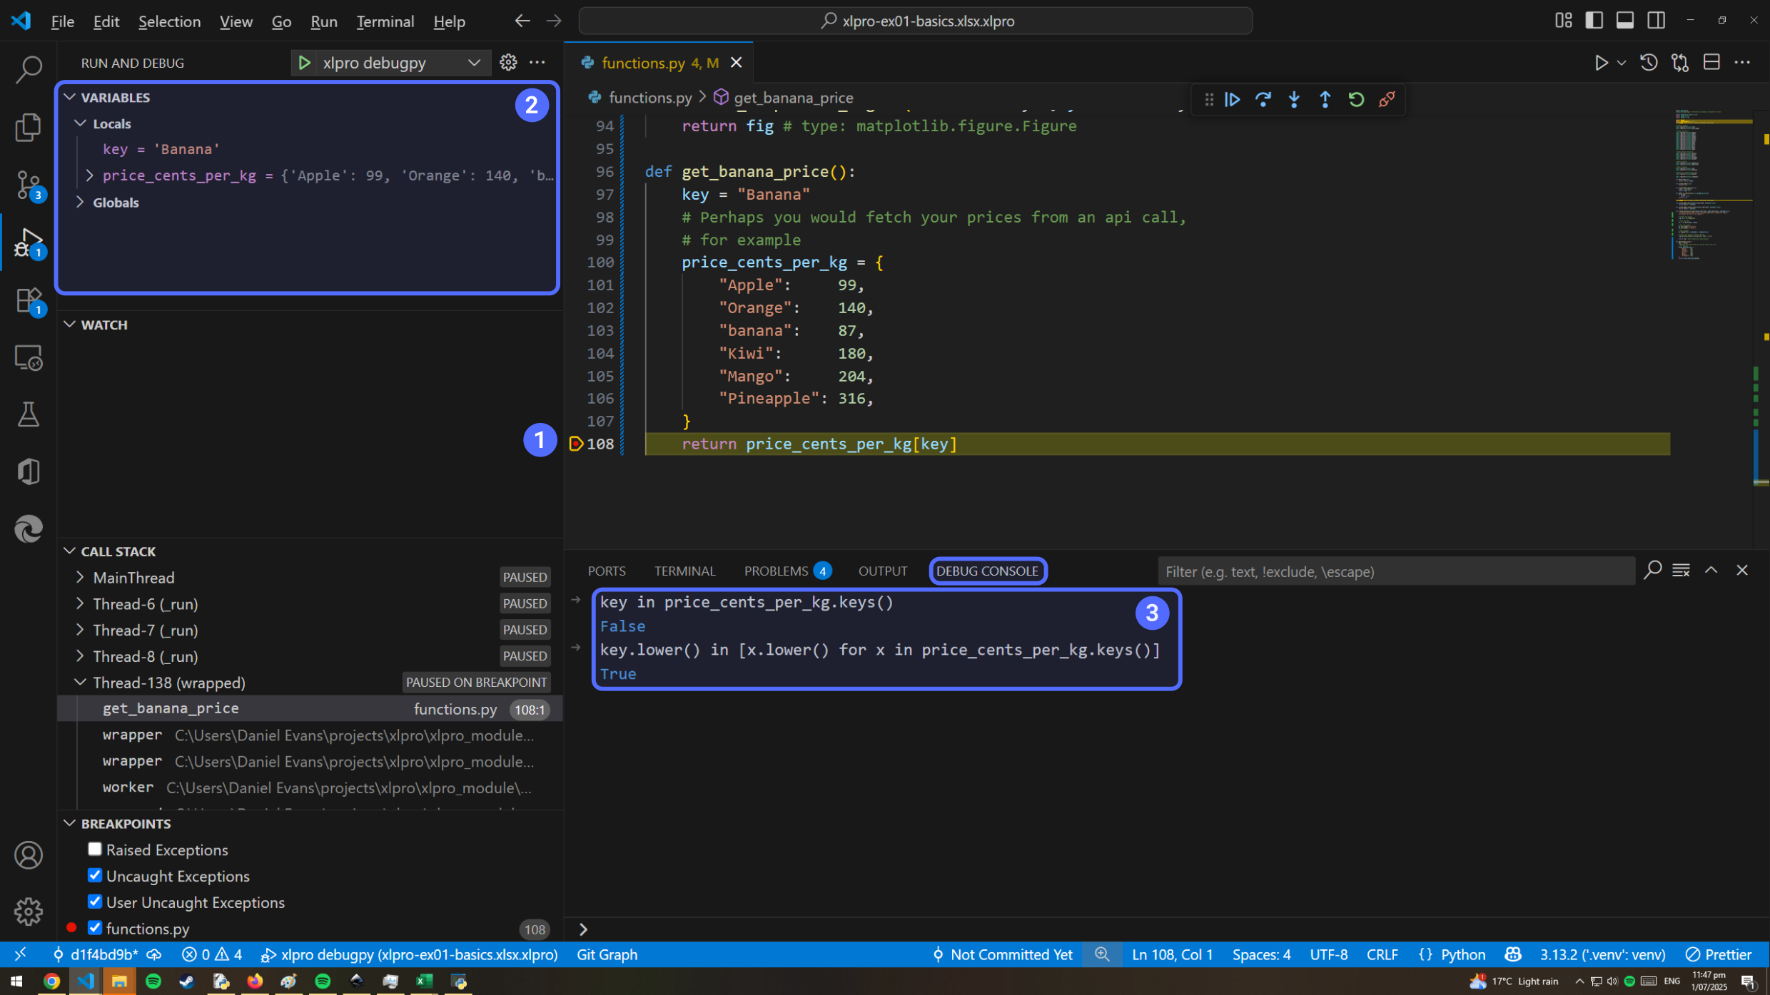The height and width of the screenshot is (995, 1770).
Task: Open the Source Control view
Action: tap(29, 185)
